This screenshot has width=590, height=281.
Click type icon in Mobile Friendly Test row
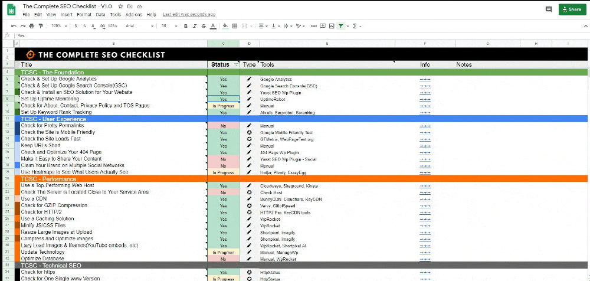point(249,133)
